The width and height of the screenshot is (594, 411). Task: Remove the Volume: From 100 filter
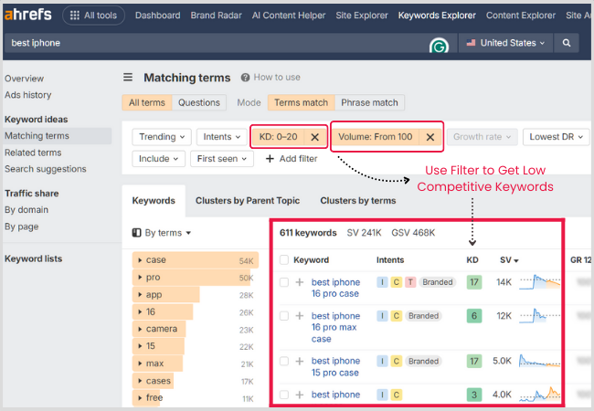(430, 137)
